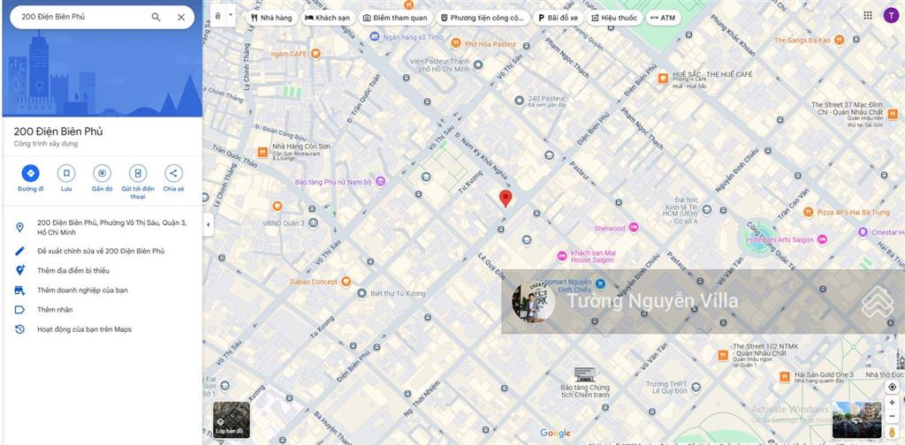Image resolution: width=905 pixels, height=445 pixels.
Task: Click Đại học Kinh tế TP HCM marker
Action: pos(706,210)
